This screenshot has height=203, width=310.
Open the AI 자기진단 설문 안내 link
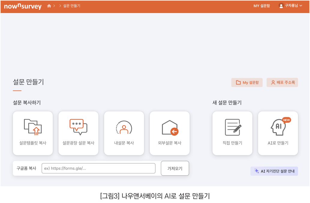(274, 171)
